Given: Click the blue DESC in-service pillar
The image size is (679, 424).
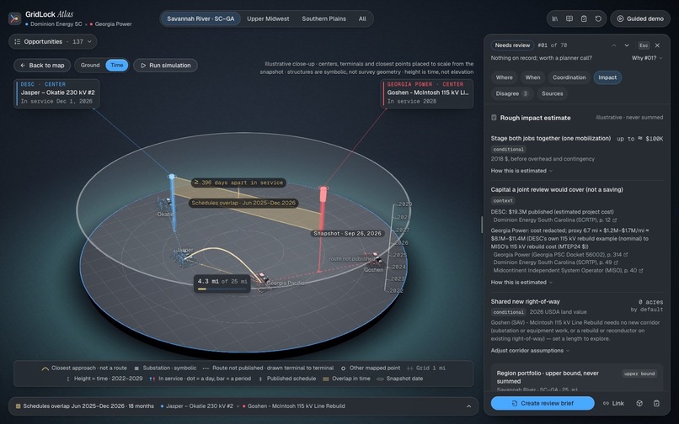Looking at the screenshot, I should point(173,203).
